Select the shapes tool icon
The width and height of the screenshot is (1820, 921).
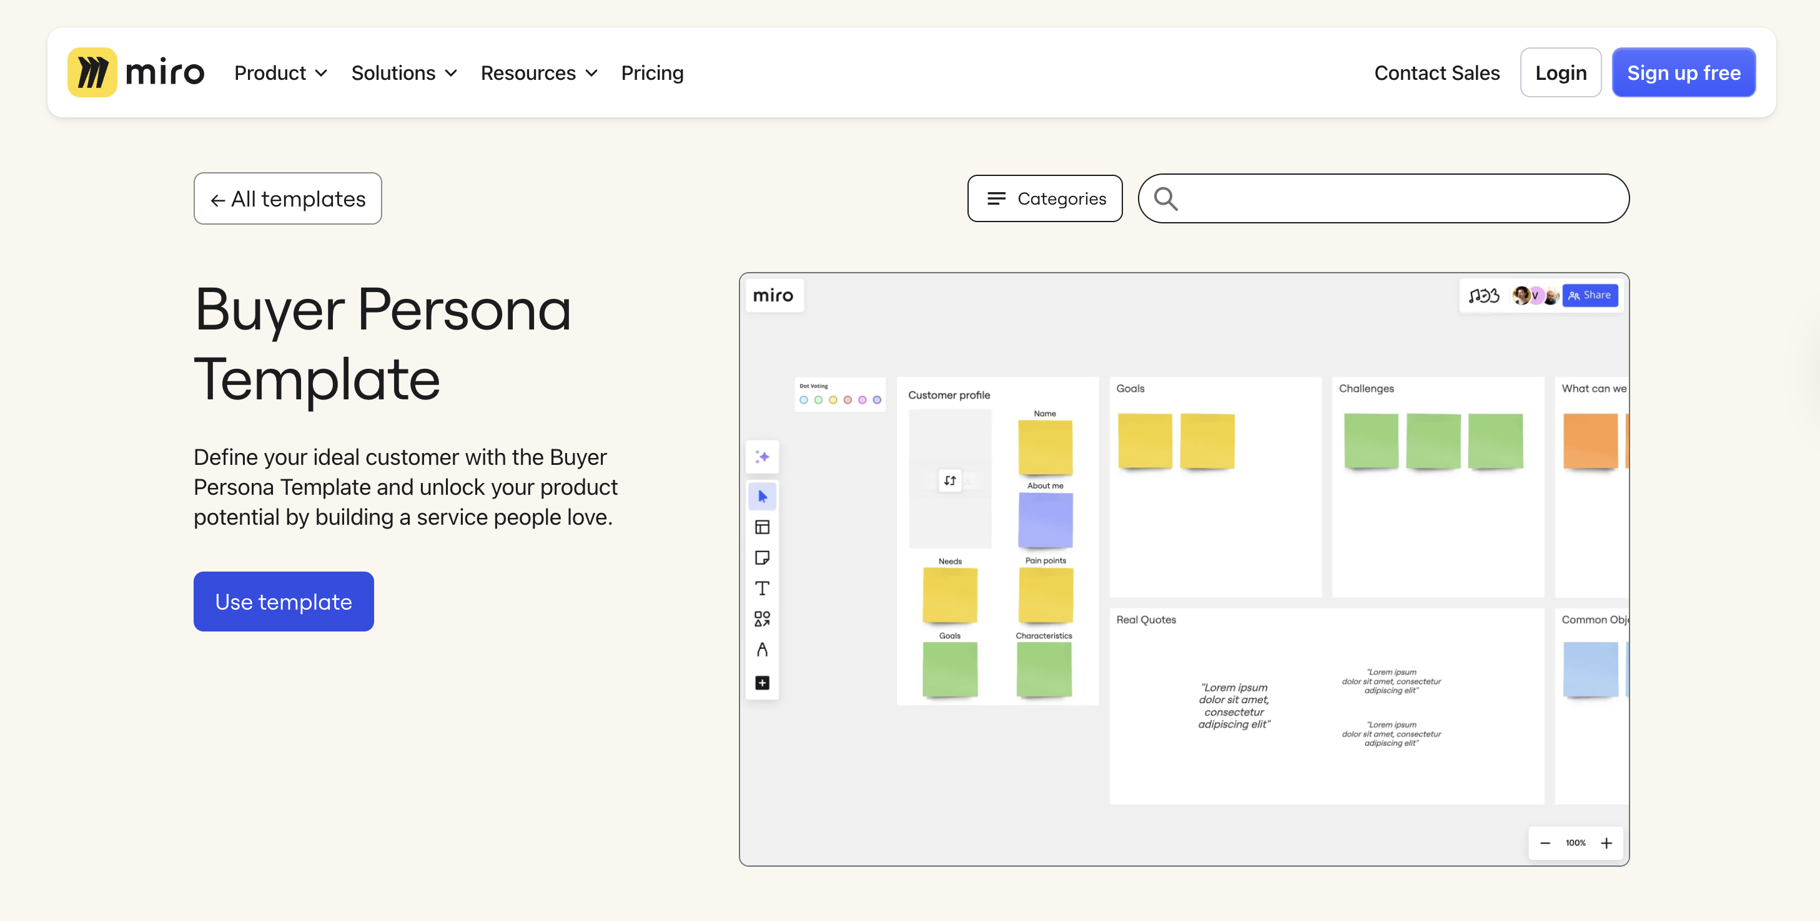coord(763,619)
